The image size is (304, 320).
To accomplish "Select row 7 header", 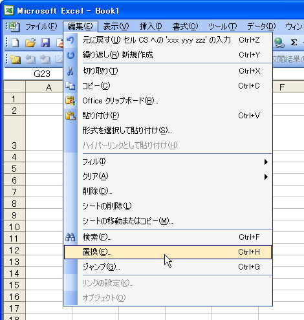I will pyautogui.click(x=14, y=191).
